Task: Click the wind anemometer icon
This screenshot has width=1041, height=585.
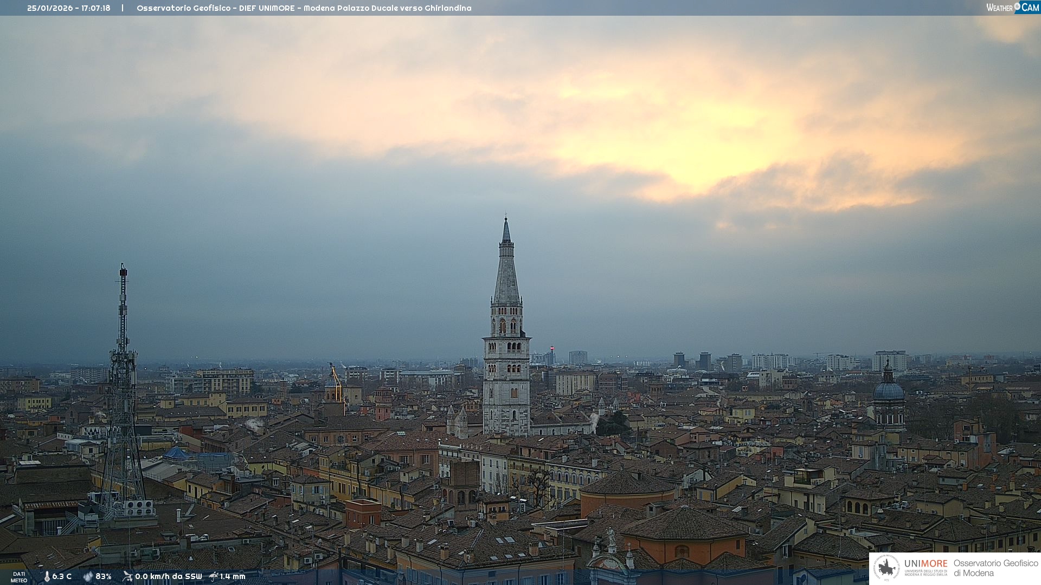Action: click(127, 576)
